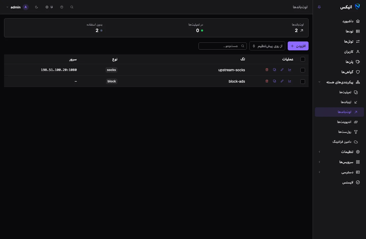Select the upstream-socks row checkbox
The height and width of the screenshot is (239, 366).
303,70
